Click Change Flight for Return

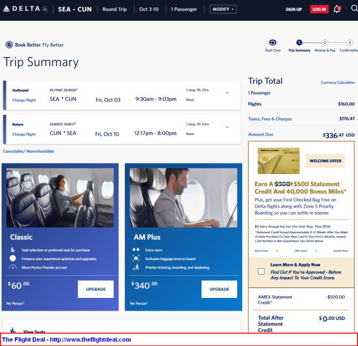[24, 135]
